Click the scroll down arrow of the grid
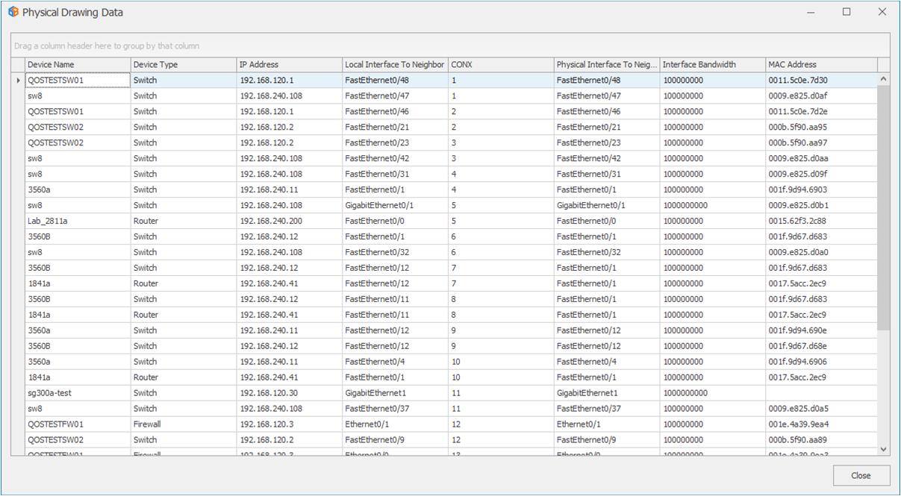Viewport: 901px width, 496px height. tap(884, 449)
